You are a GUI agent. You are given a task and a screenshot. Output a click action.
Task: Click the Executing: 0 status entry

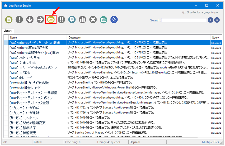click(73, 142)
